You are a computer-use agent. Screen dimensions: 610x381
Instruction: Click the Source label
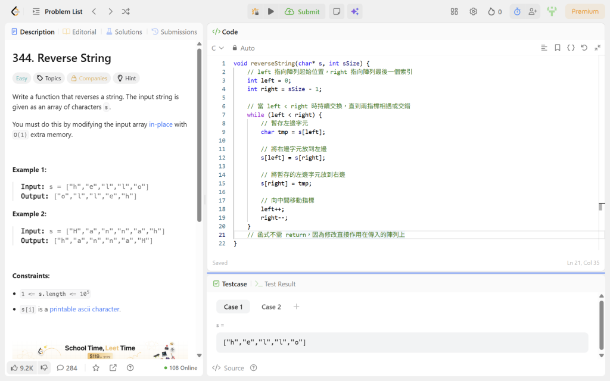(x=228, y=368)
